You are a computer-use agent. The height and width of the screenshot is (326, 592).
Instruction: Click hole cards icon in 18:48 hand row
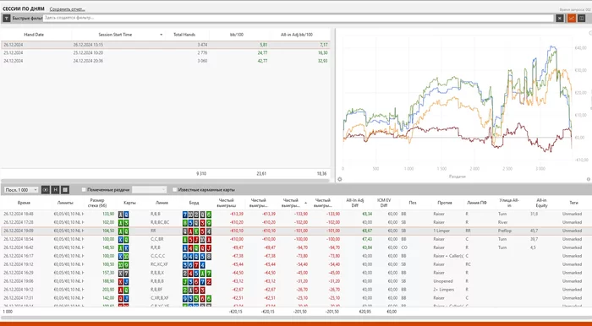(x=123, y=214)
